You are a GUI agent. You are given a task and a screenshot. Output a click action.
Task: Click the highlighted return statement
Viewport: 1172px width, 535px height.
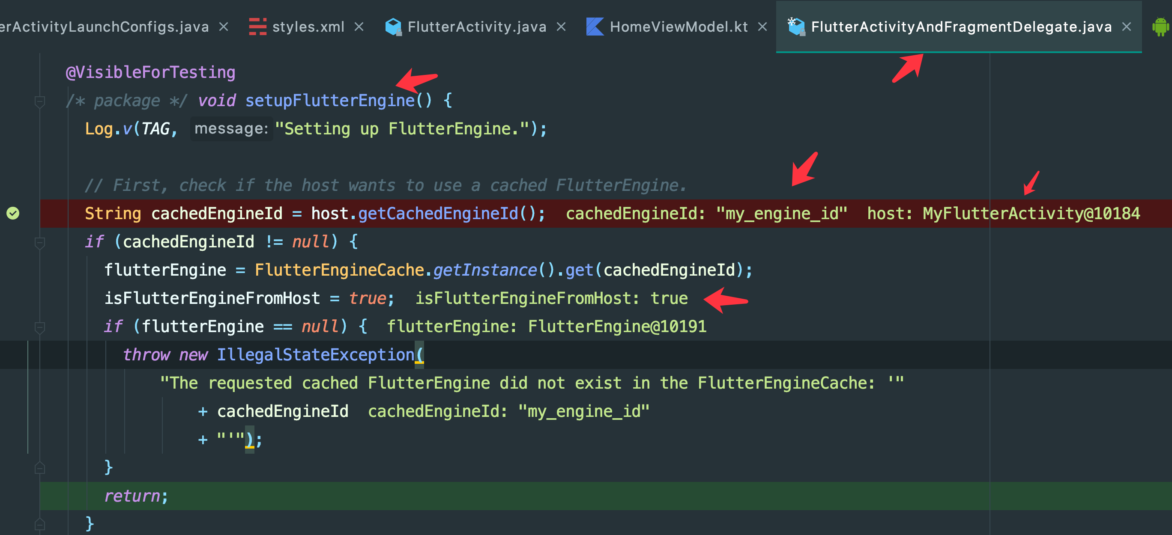pos(136,496)
